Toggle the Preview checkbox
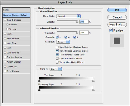The height and width of the screenshot is (106, 130). [111, 30]
